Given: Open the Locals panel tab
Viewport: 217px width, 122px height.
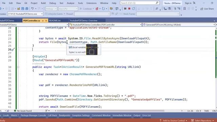Looking at the screenshot, I should point(6,115).
